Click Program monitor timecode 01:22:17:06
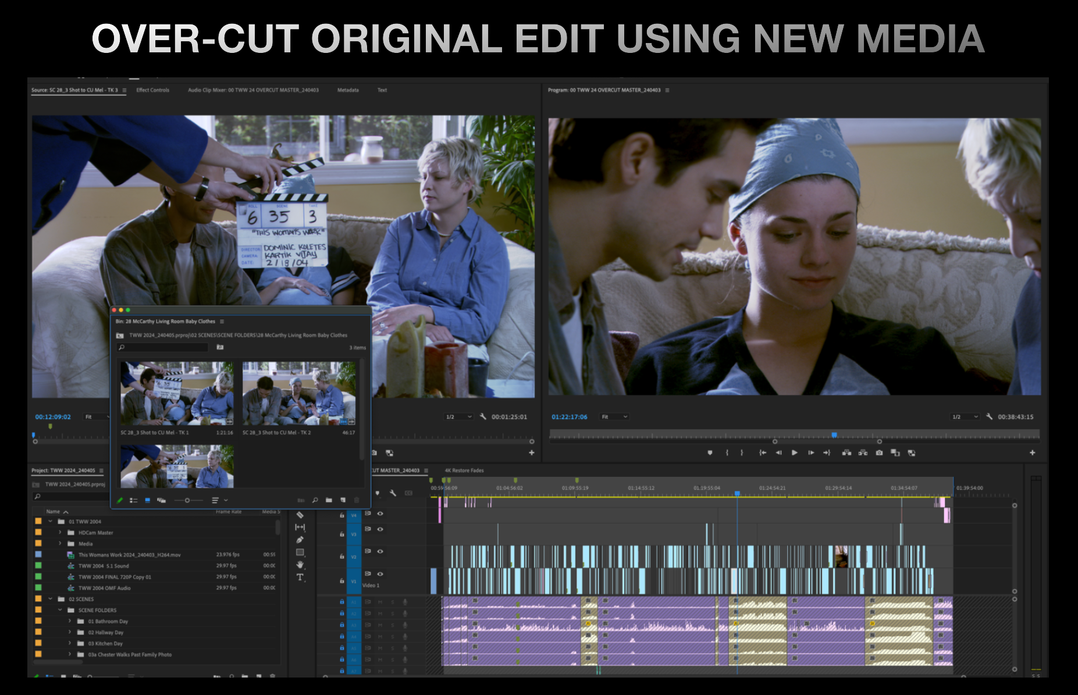Screen dimensions: 1078x695 click(569, 417)
